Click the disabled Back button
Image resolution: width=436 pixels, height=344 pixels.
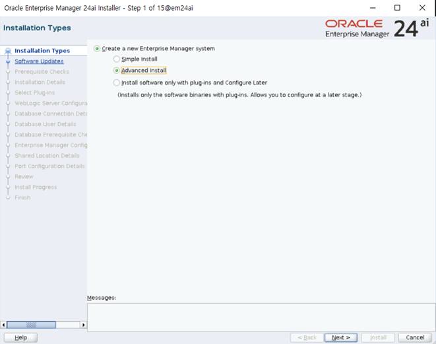coord(307,337)
